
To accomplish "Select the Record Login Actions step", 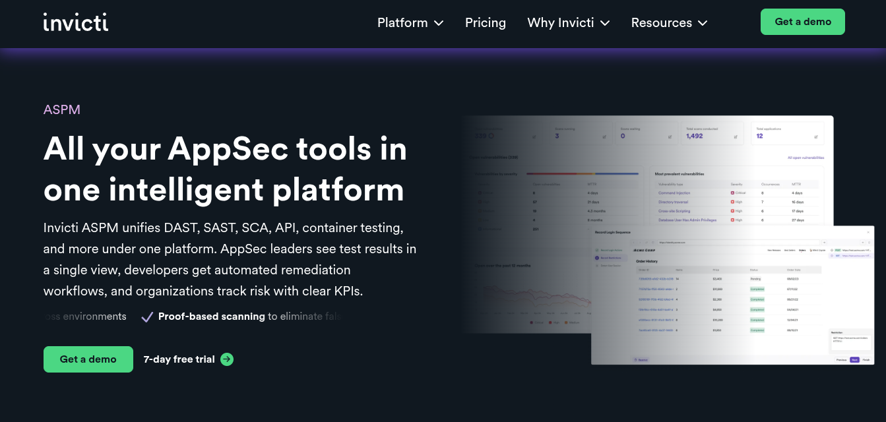I will coord(609,250).
